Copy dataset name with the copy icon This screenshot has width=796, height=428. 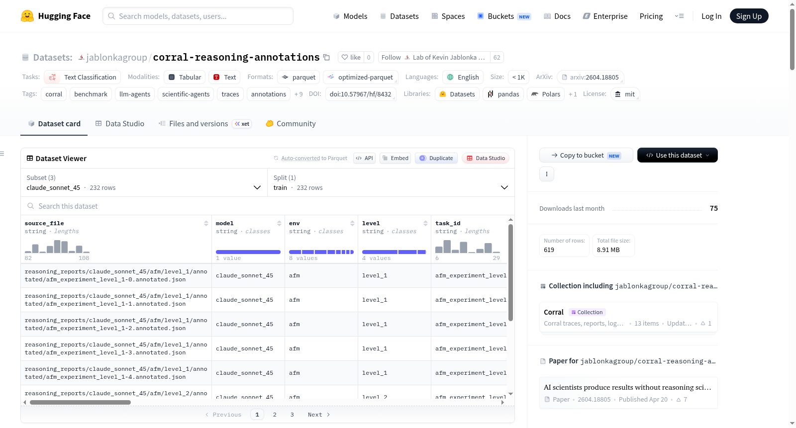(x=326, y=57)
